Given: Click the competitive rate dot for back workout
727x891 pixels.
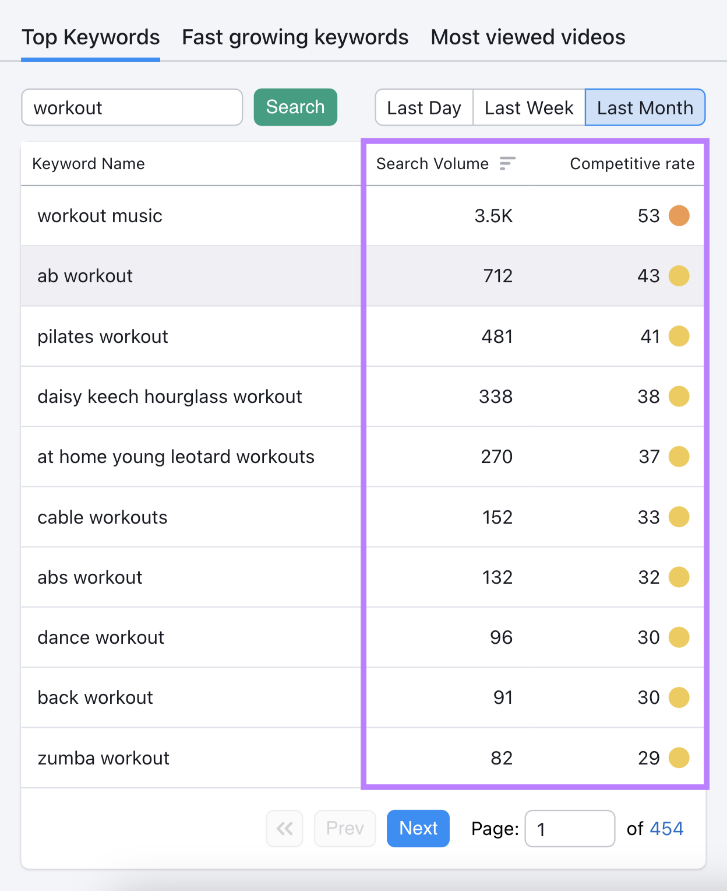Looking at the screenshot, I should (x=679, y=697).
